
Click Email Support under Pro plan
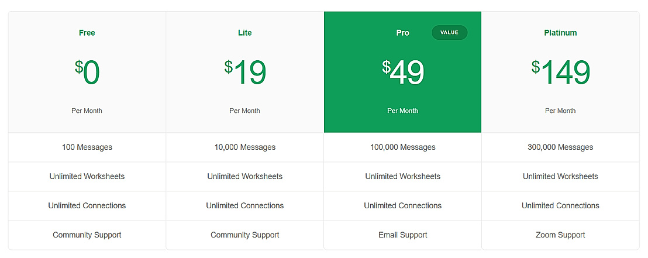coord(403,235)
